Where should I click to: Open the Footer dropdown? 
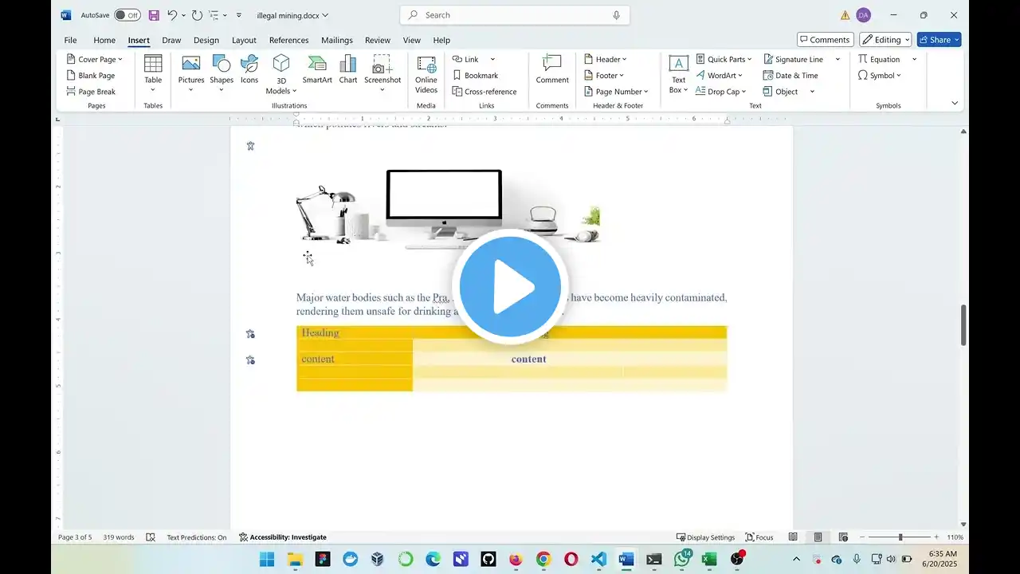click(x=604, y=75)
